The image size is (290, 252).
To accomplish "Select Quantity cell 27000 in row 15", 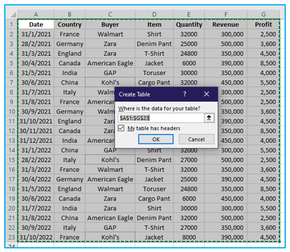I will 189,160.
